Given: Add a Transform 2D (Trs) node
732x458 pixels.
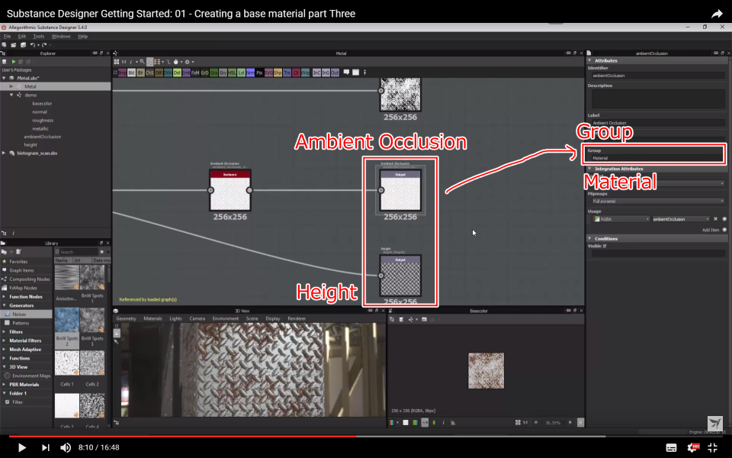Looking at the screenshot, I should (287, 73).
